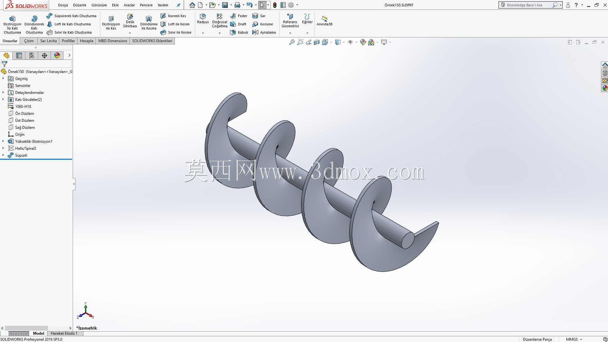The height and width of the screenshot is (342, 608).
Task: Open the Ekle menu
Action: (115, 5)
